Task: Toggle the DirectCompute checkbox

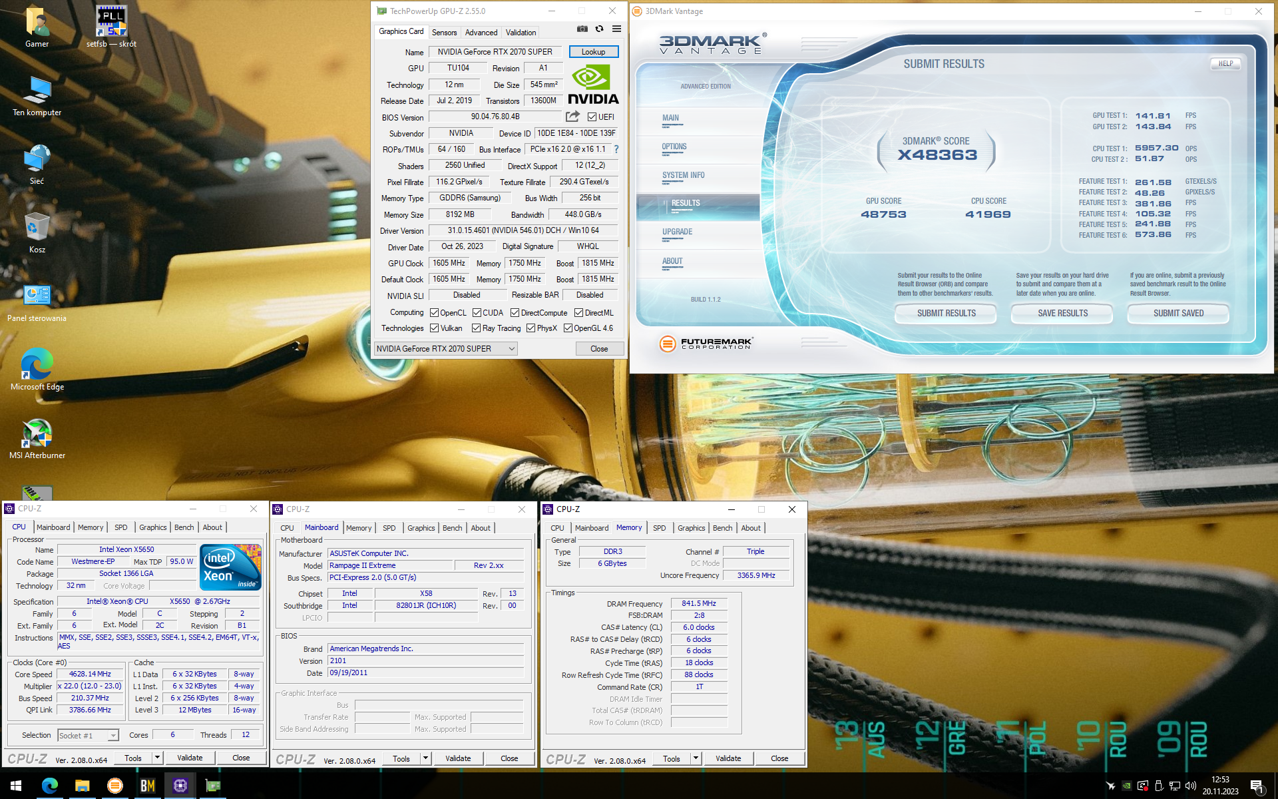Action: [x=515, y=313]
